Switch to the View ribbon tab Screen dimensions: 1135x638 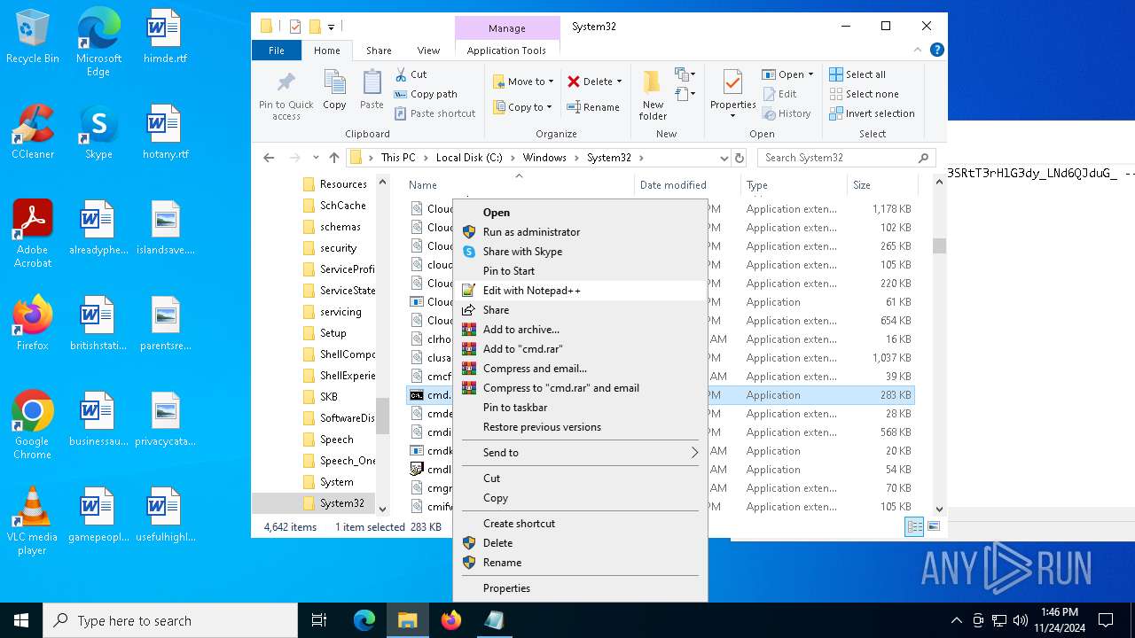(428, 51)
